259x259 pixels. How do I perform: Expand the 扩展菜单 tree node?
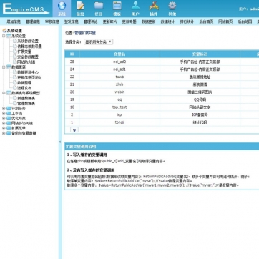tap(4, 128)
